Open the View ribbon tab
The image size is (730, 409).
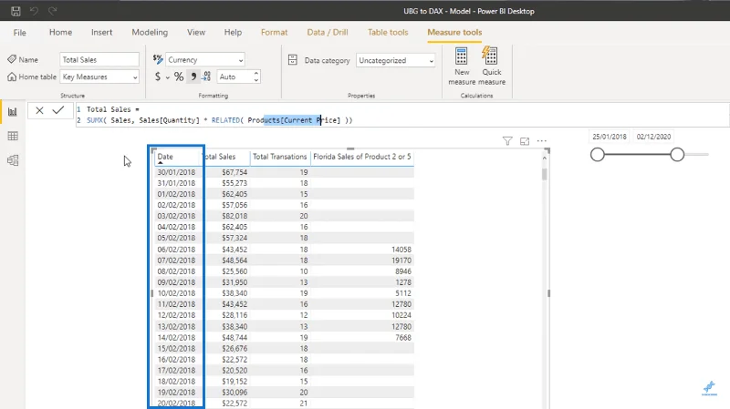(196, 32)
